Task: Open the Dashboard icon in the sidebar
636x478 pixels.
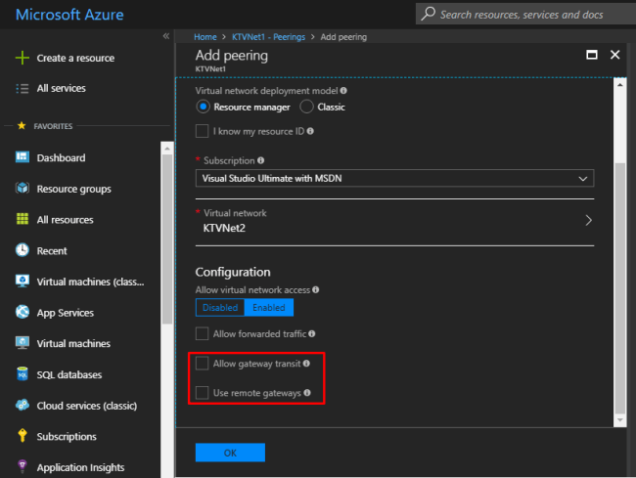Action: [x=23, y=157]
